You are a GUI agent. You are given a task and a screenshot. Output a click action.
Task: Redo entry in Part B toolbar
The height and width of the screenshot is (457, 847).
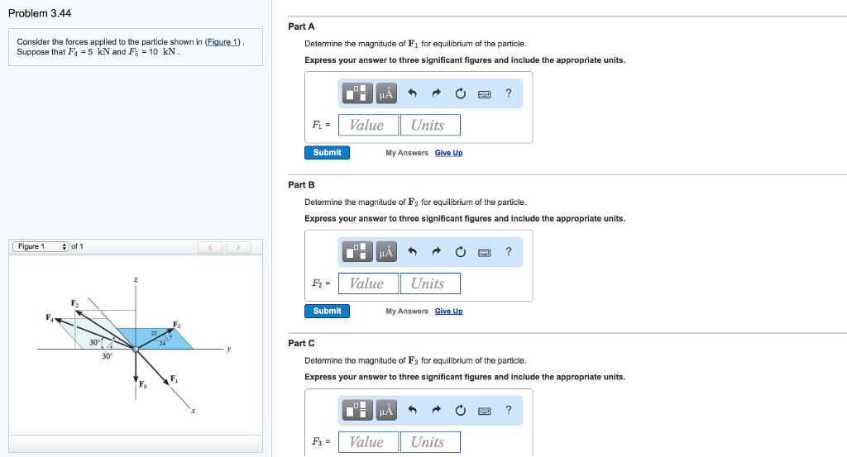tap(436, 252)
